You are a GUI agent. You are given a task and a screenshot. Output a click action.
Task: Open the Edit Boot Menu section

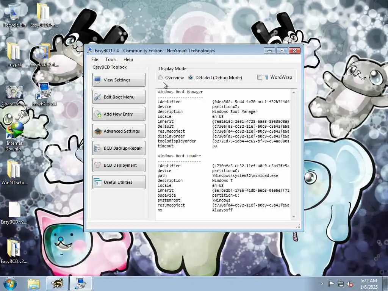coord(119,97)
